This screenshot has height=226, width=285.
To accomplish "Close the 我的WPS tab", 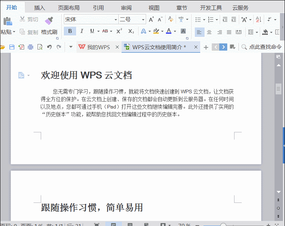I will (117, 47).
